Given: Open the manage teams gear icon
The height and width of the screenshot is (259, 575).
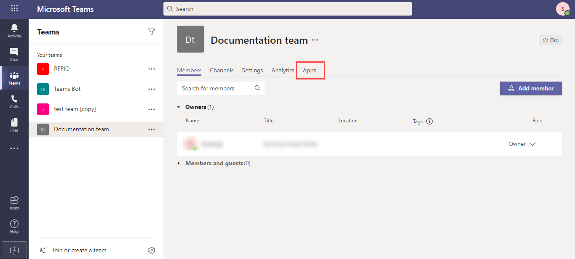Looking at the screenshot, I should coord(152,250).
